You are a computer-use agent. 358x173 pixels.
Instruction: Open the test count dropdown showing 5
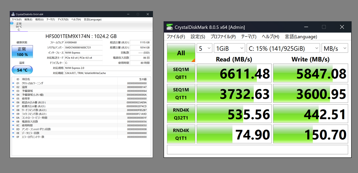(x=204, y=48)
